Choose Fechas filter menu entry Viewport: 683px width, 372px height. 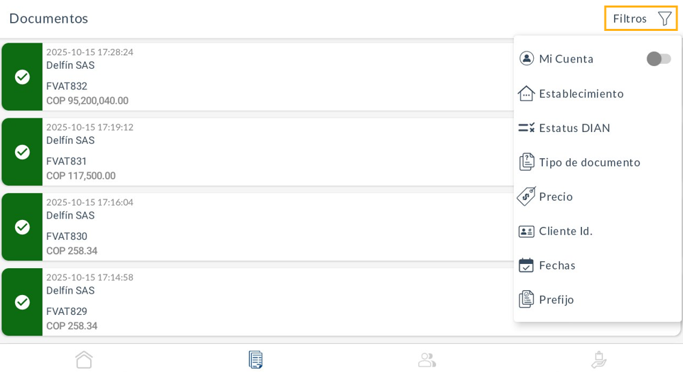click(557, 265)
